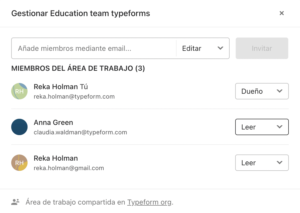Click the shared workspace people icon
Screen dimensions: 300x213
click(x=15, y=202)
